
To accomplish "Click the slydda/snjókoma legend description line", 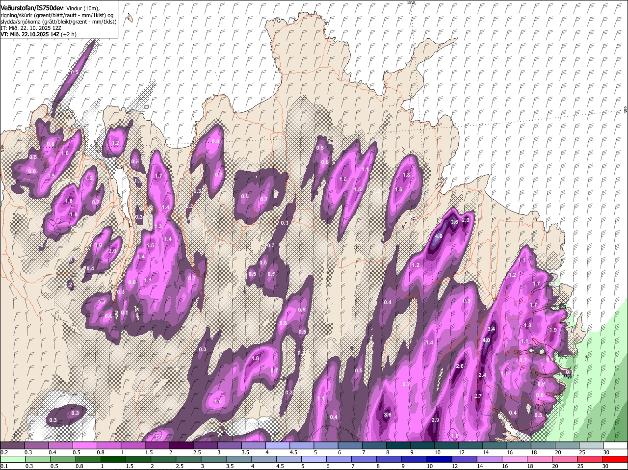I will point(58,22).
